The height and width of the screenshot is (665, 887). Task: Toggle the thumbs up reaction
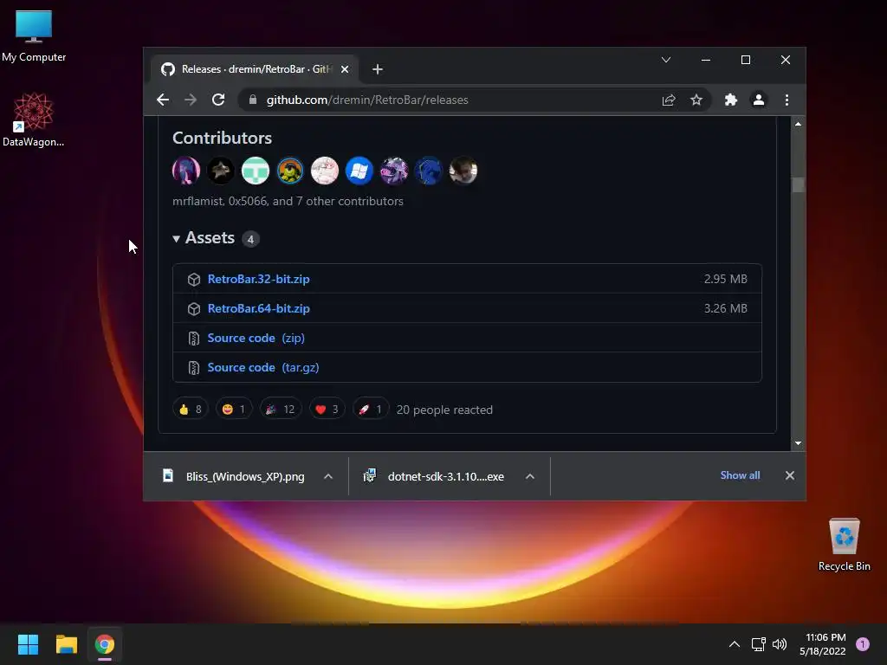tap(190, 410)
